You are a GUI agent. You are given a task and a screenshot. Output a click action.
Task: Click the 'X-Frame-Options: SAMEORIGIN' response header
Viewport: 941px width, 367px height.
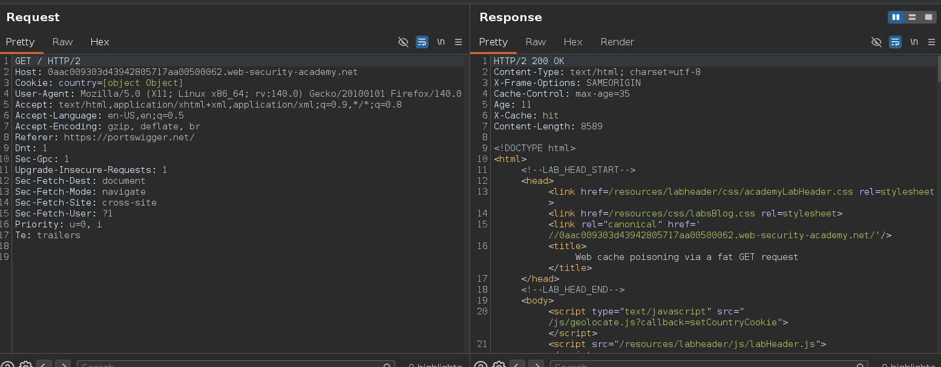pos(567,83)
